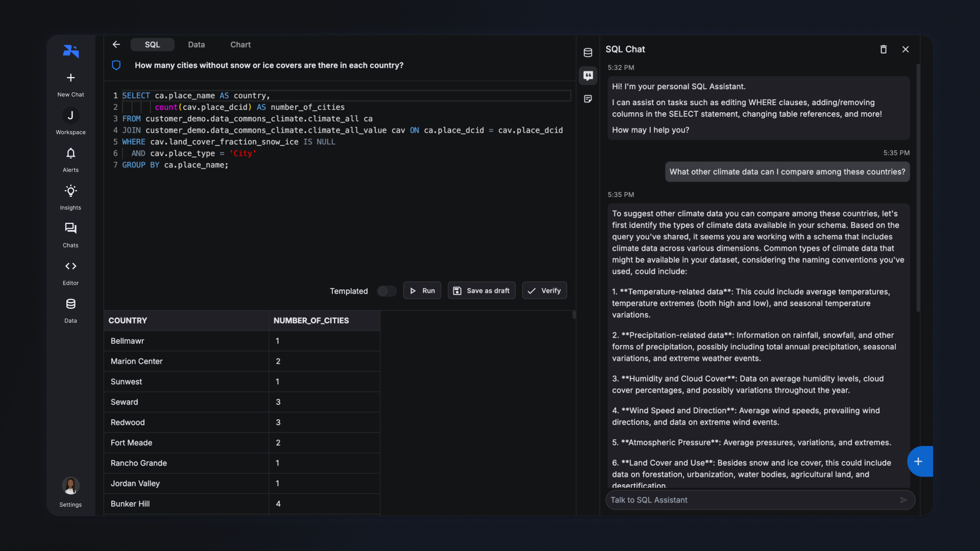This screenshot has width=980, height=551.
Task: Click the Verify button
Action: (544, 291)
